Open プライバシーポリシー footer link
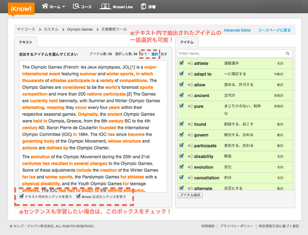 [237, 226]
